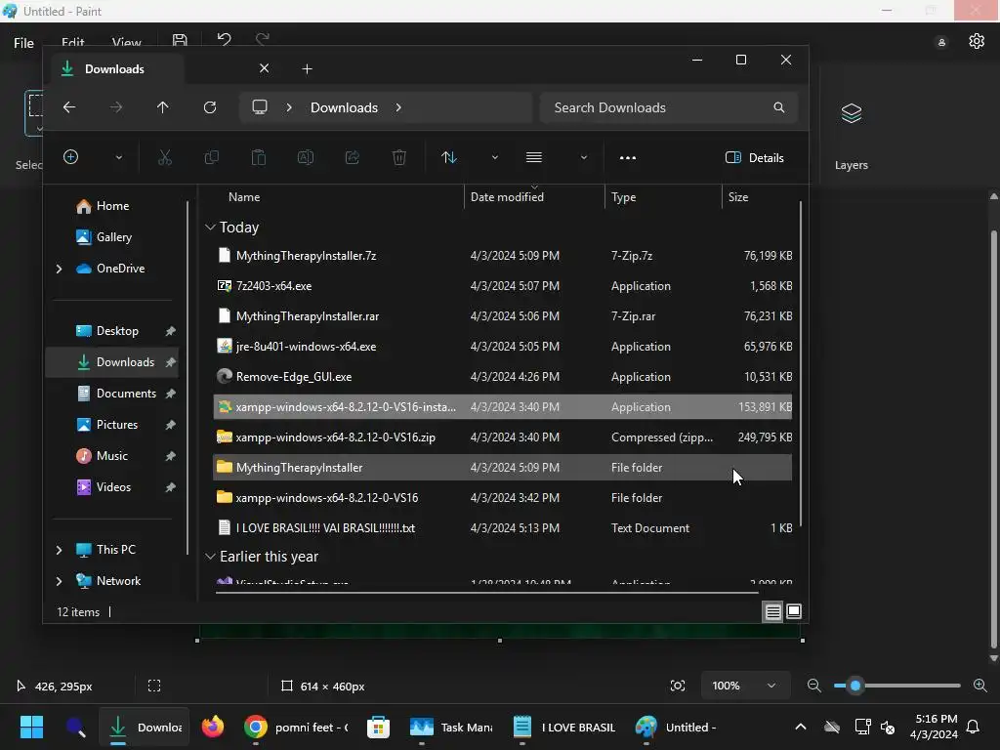Click the Paint zoom out icon
This screenshot has width=1000, height=750.
[x=813, y=686]
